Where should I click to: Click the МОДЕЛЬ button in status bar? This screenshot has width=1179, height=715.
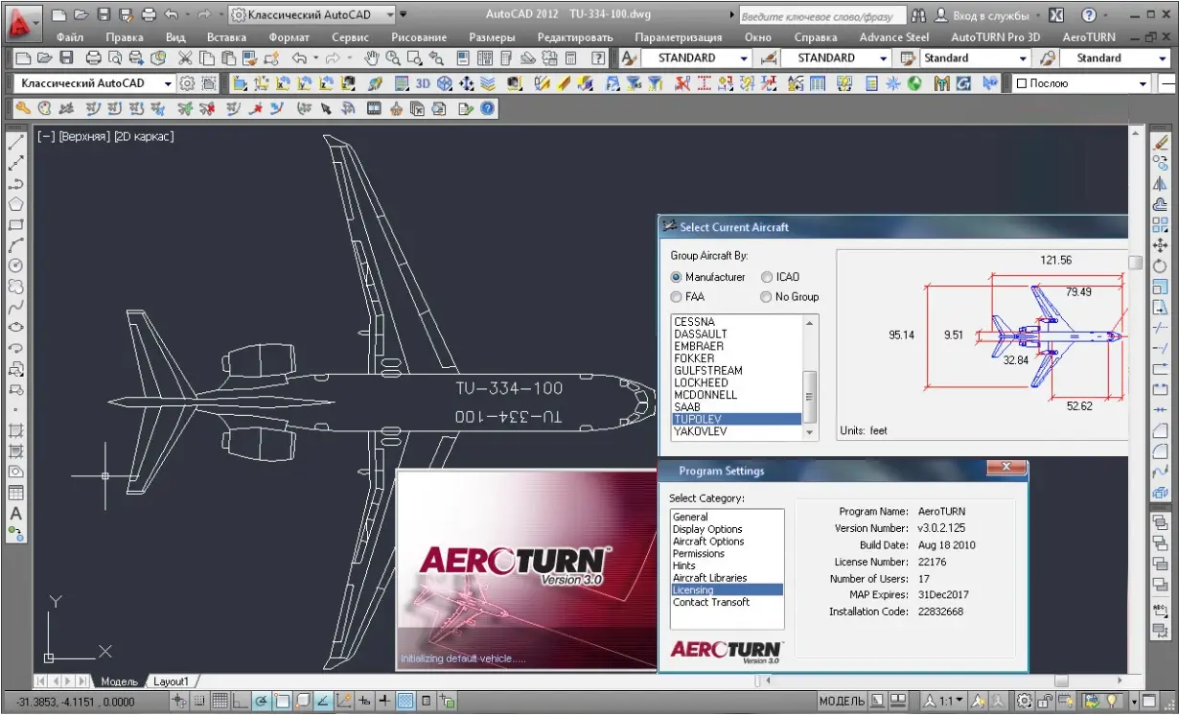(x=843, y=701)
